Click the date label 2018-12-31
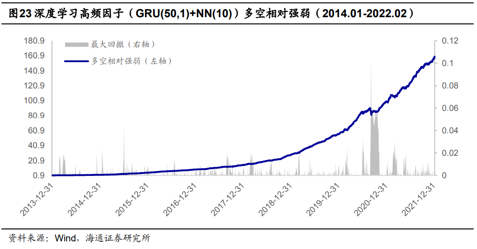Viewport: 477px width, 249px height. coord(276,199)
